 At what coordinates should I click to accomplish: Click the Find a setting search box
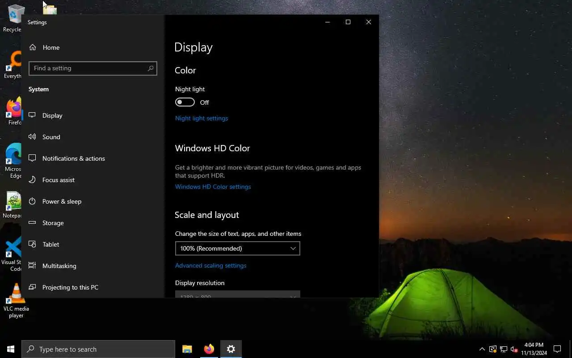(93, 68)
